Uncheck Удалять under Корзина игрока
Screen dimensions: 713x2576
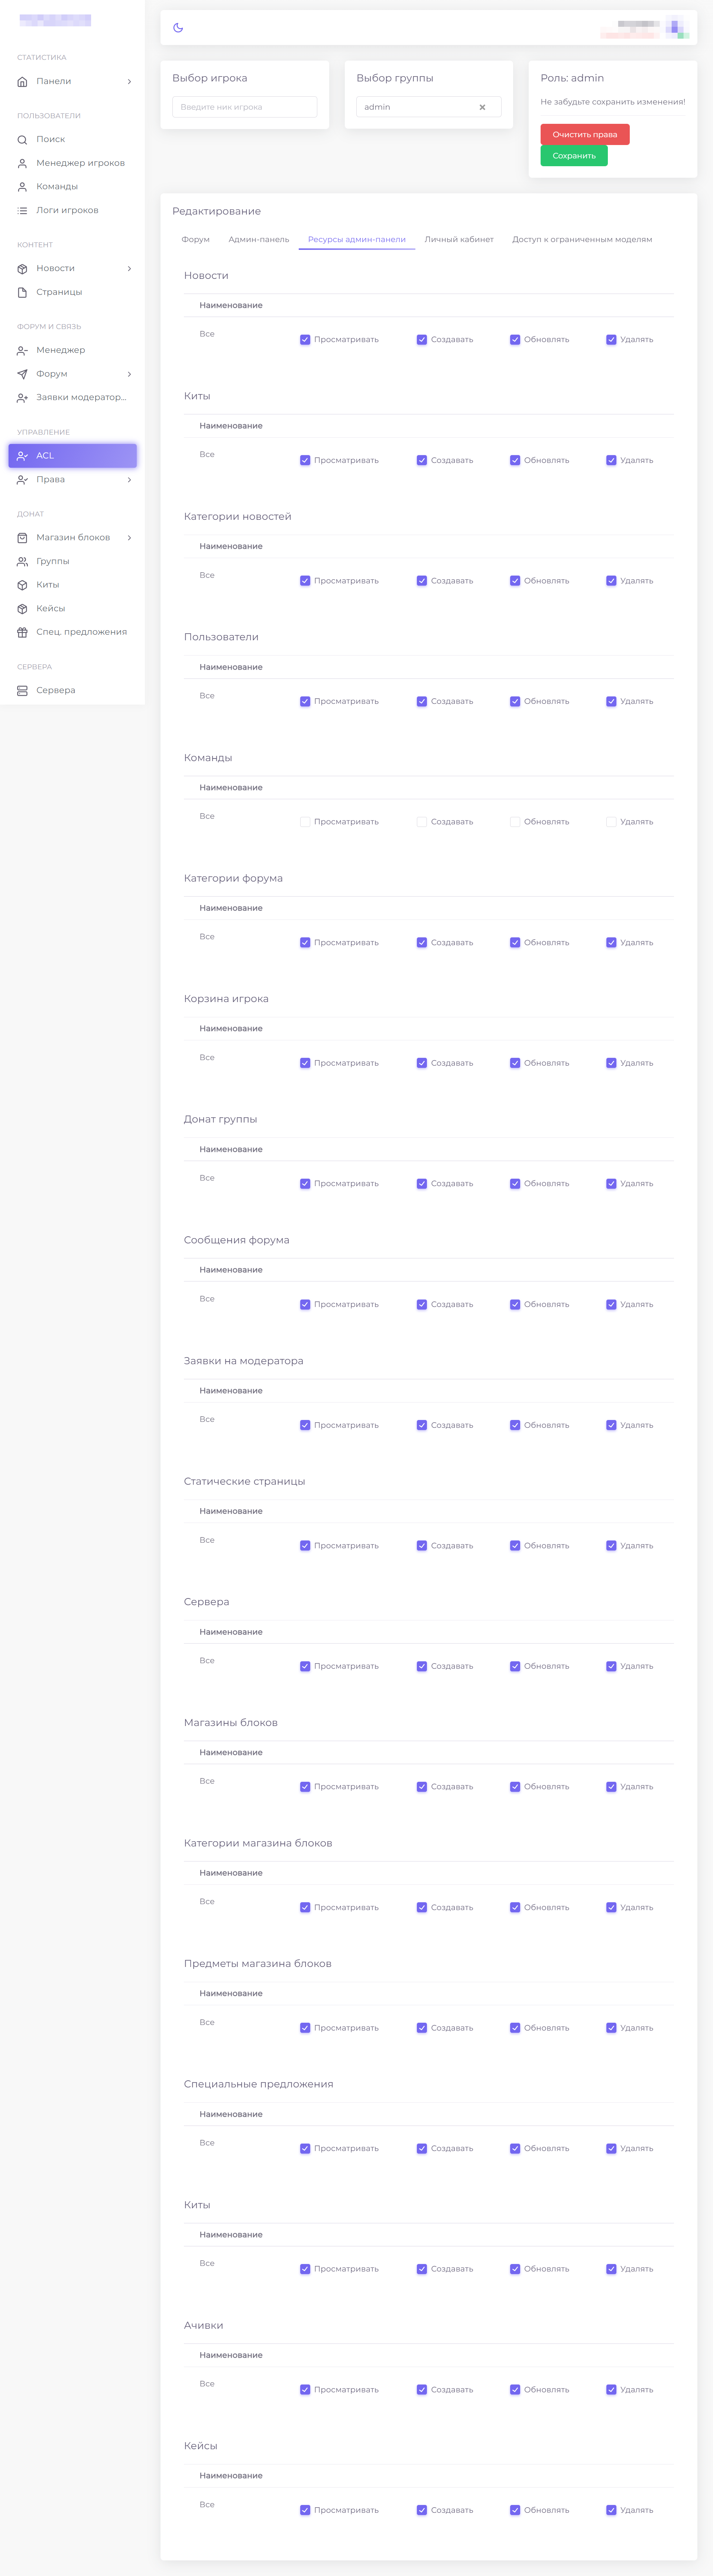click(x=611, y=1063)
